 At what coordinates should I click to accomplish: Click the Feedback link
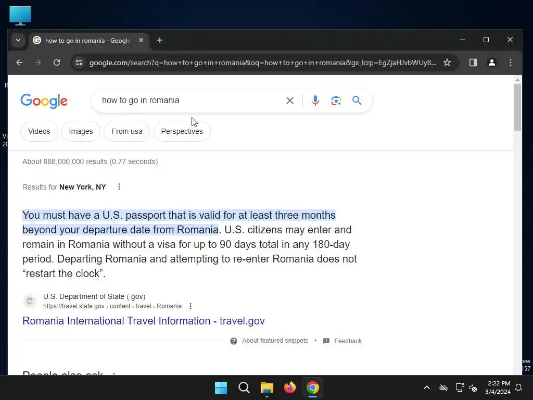[348, 341]
